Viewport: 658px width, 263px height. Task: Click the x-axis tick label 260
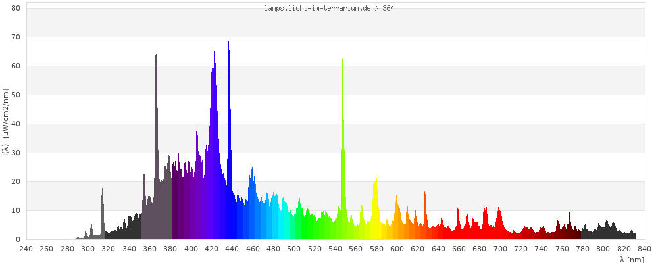click(x=46, y=249)
